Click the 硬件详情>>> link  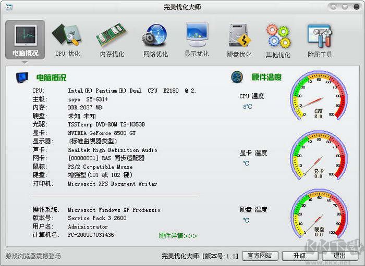178,236
